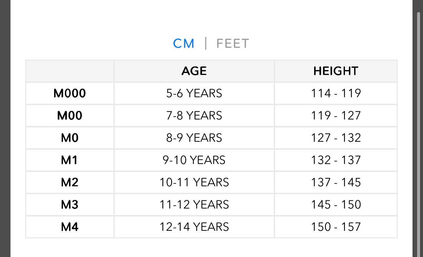Click the 9-10 YEARS age cell

(x=194, y=160)
